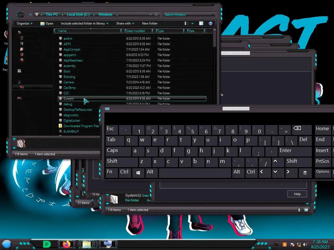334x250 pixels.
Task: Open File Explorer taskbar icon
Action: click(87, 244)
